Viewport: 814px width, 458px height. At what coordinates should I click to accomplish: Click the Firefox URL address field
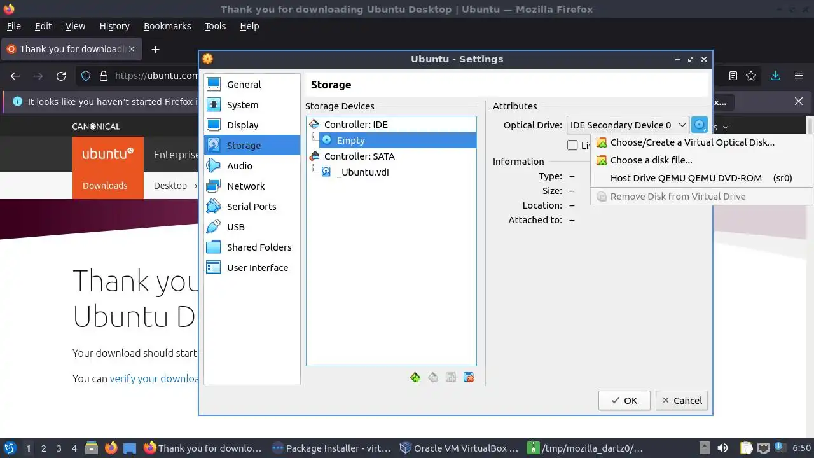click(x=156, y=76)
